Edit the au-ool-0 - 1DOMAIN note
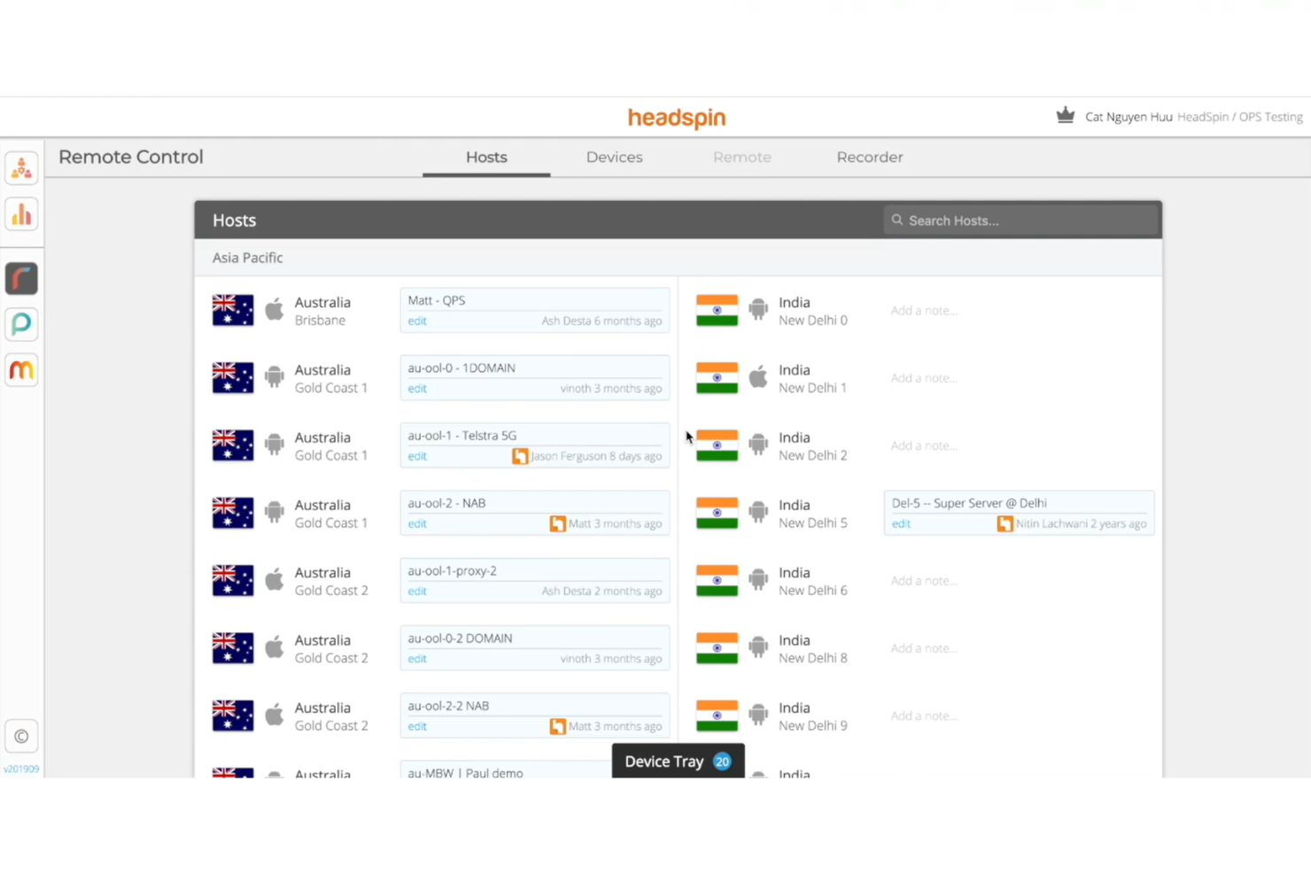The width and height of the screenshot is (1311, 874). pos(417,389)
